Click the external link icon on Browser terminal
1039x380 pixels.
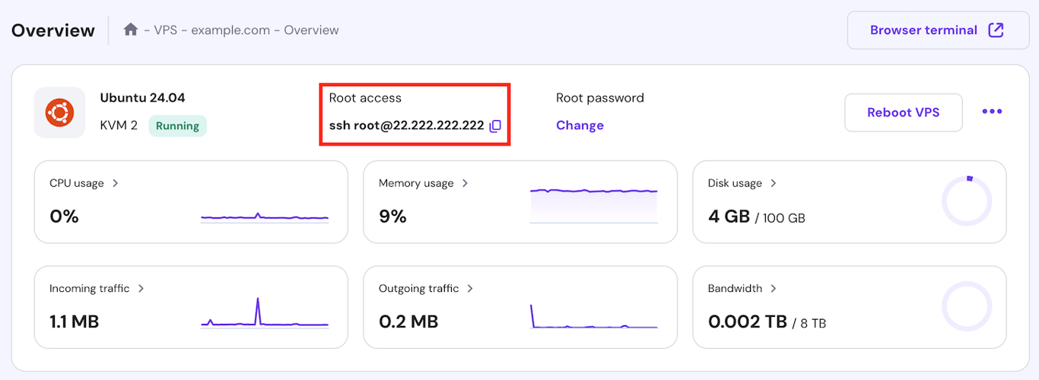(x=995, y=30)
